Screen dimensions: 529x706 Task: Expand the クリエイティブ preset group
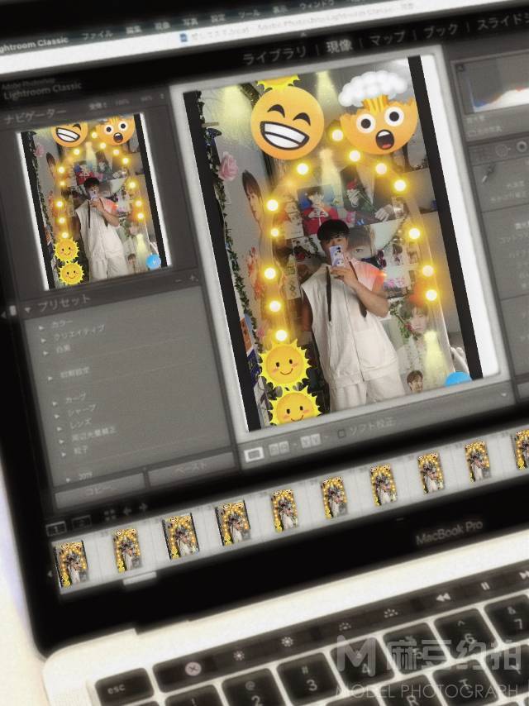(43, 340)
